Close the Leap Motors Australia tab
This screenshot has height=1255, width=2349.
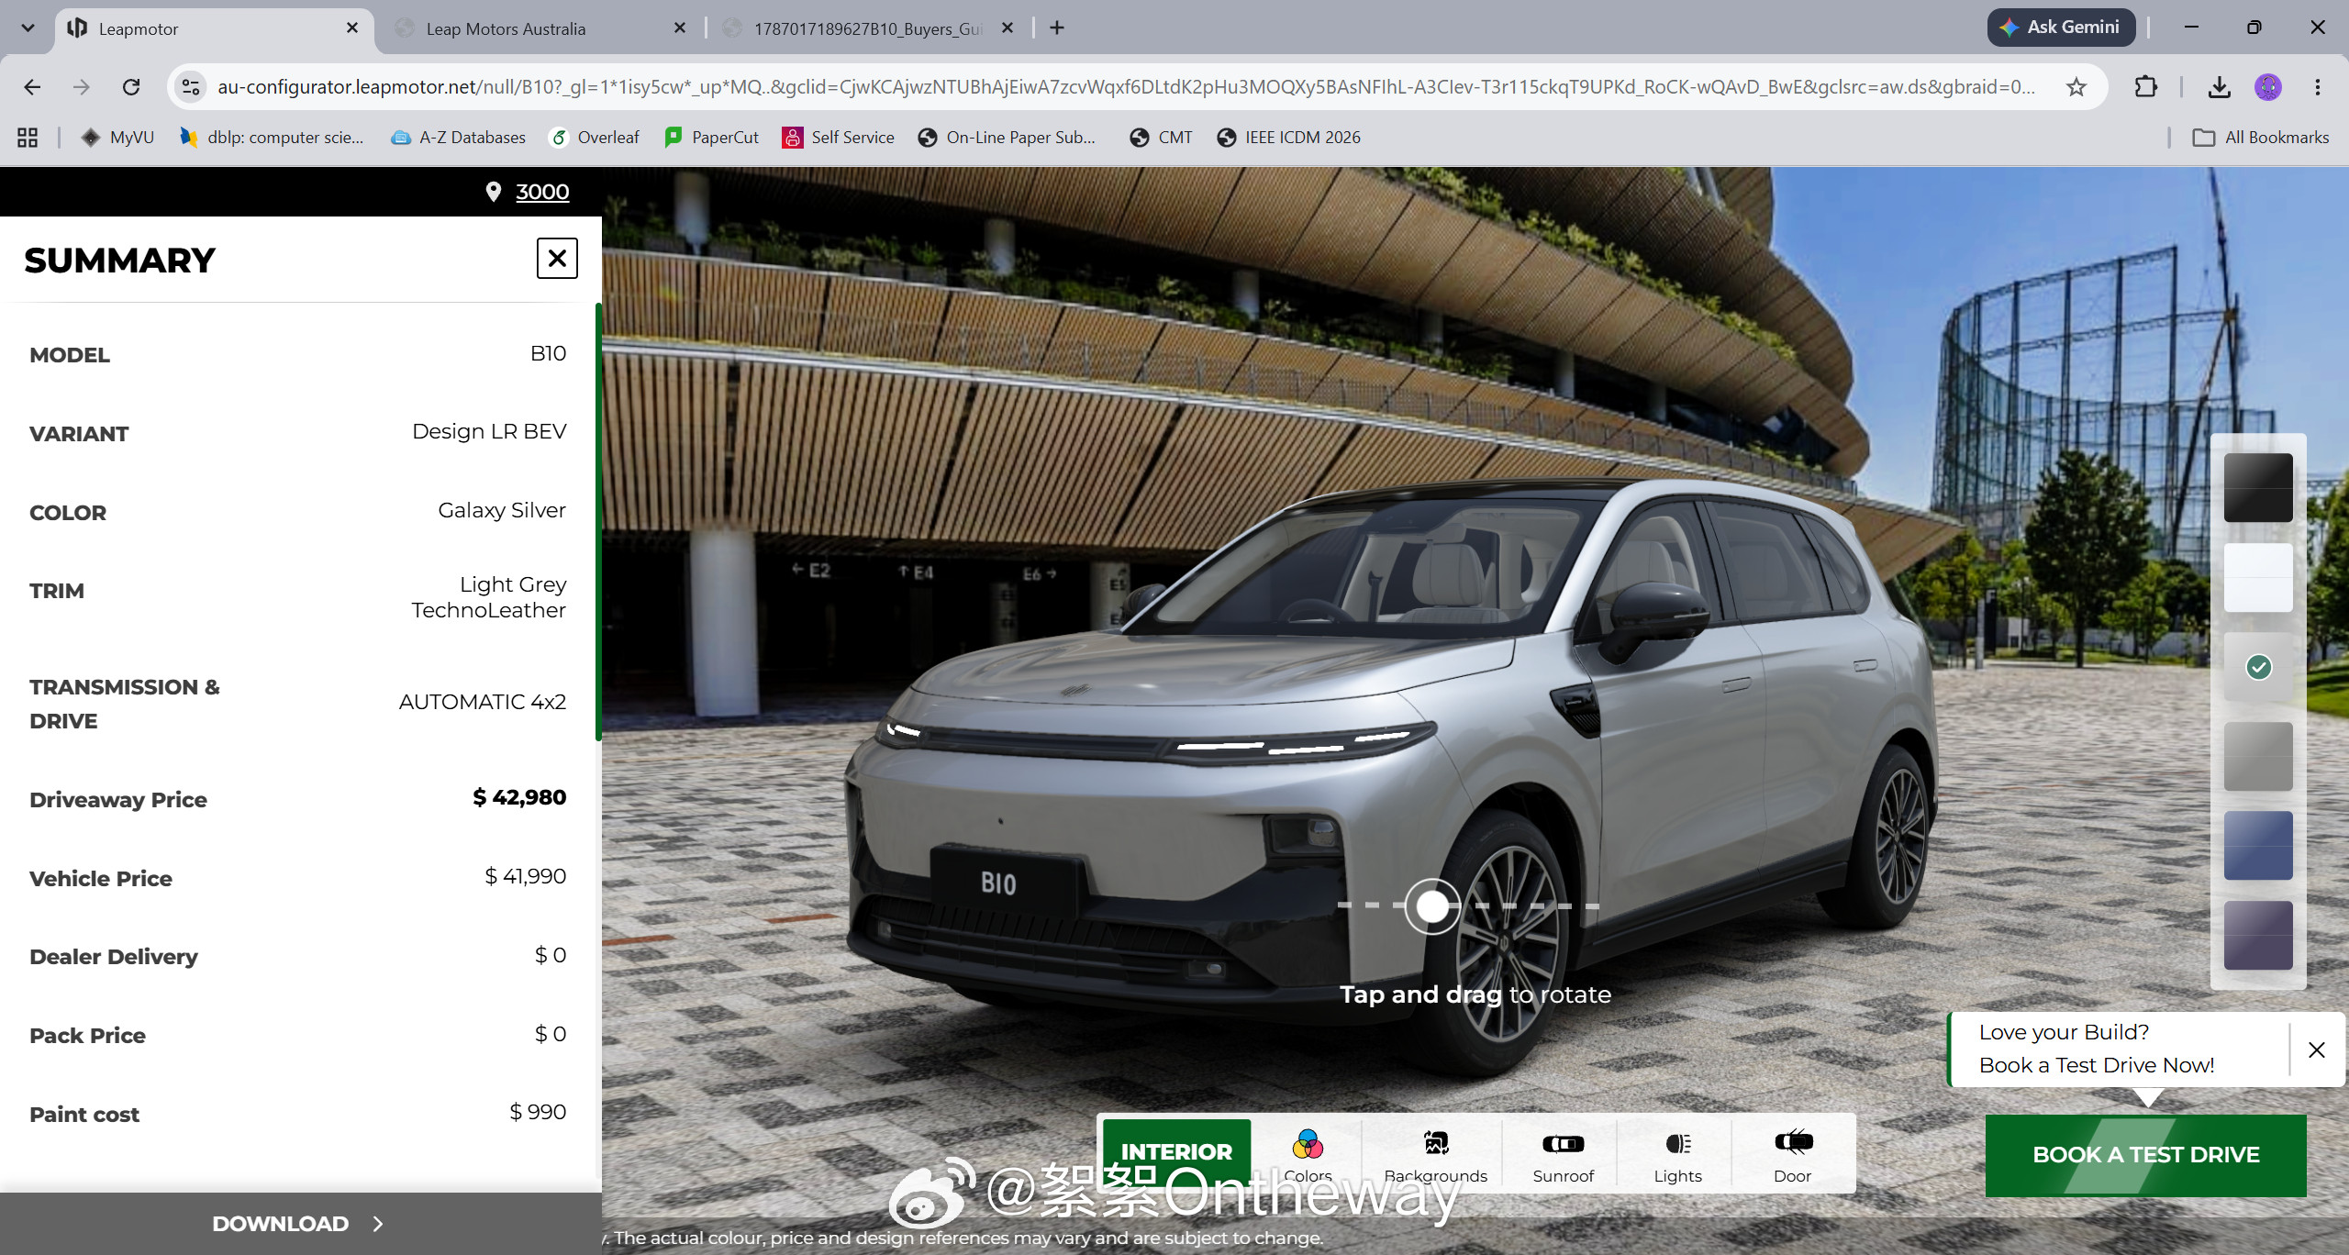(x=680, y=28)
